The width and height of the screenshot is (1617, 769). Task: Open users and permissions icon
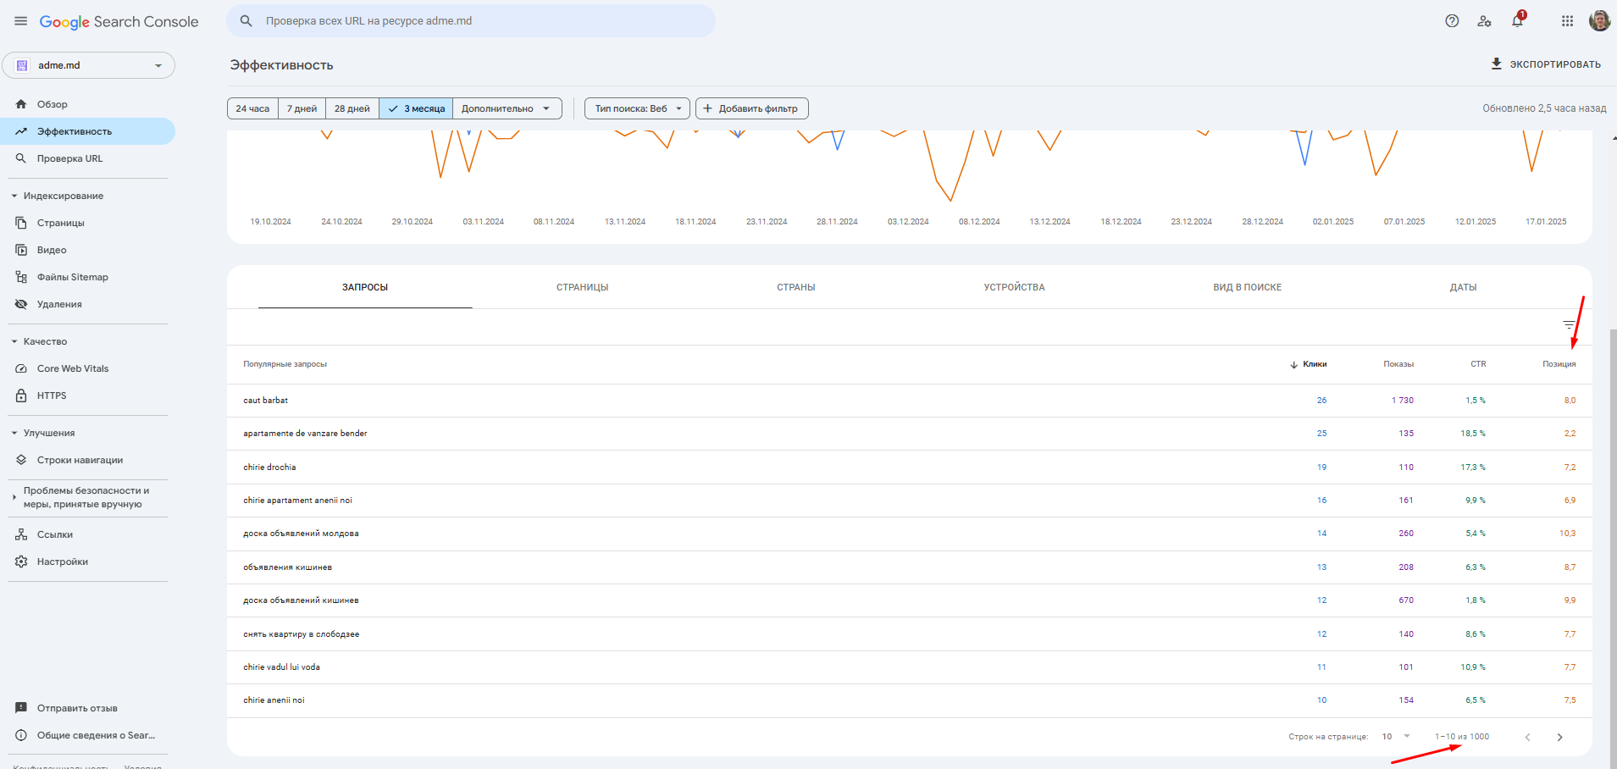coord(1484,21)
